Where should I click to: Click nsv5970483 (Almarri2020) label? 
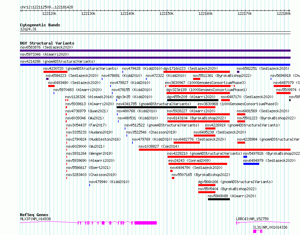[78, 90]
